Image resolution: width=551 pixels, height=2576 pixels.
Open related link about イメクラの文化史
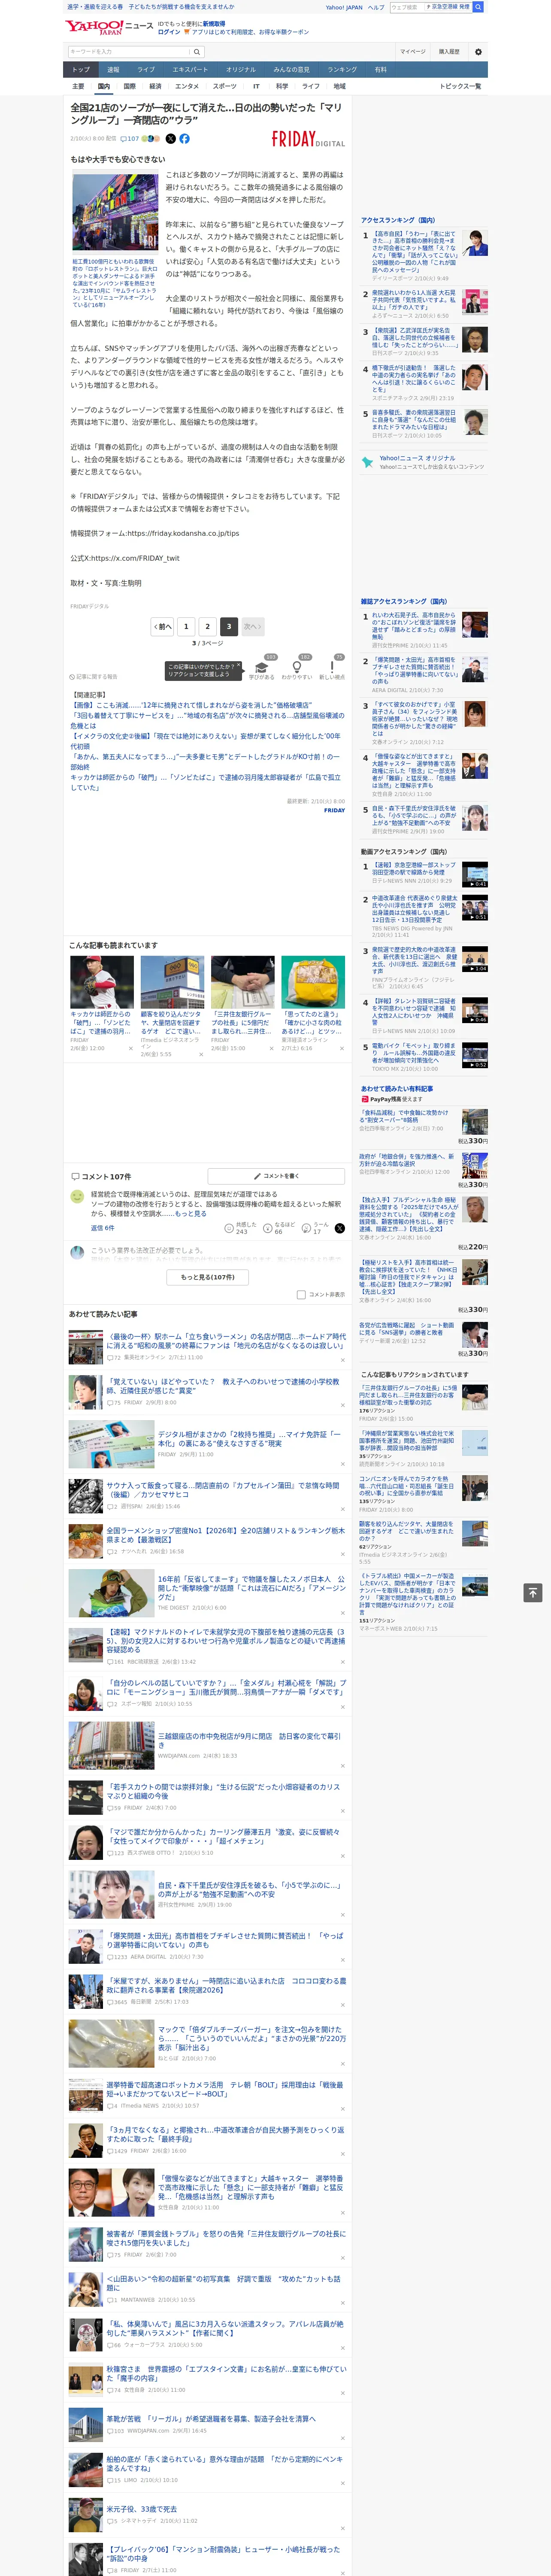[x=205, y=741]
